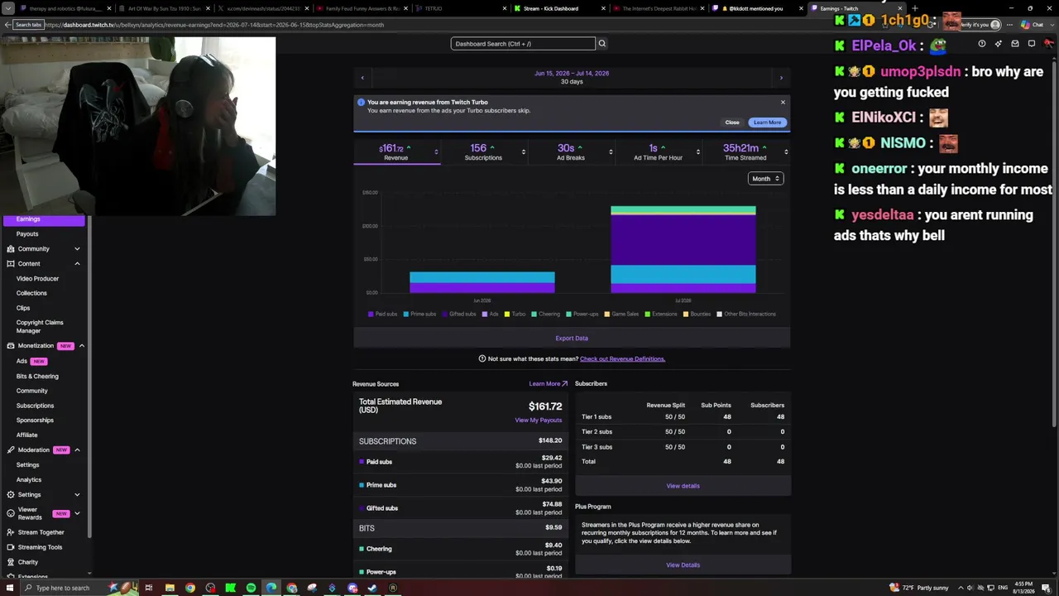Click View details under Subscribers table
Screen dimensions: 1059x596
[x=683, y=486]
